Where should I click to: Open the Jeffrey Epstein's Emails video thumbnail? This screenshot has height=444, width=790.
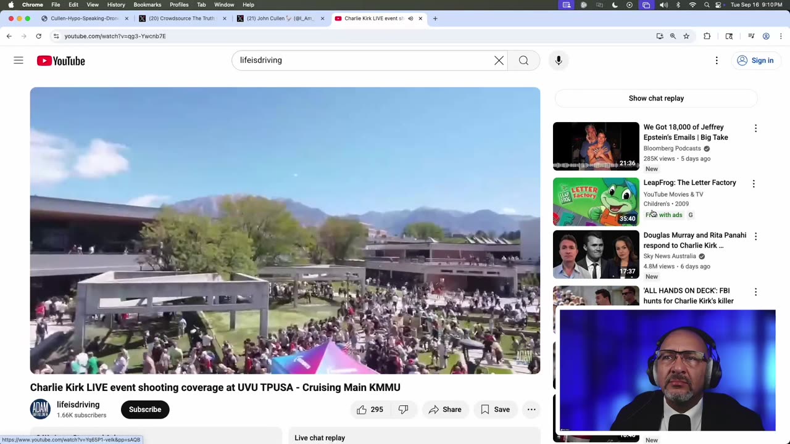(596, 146)
